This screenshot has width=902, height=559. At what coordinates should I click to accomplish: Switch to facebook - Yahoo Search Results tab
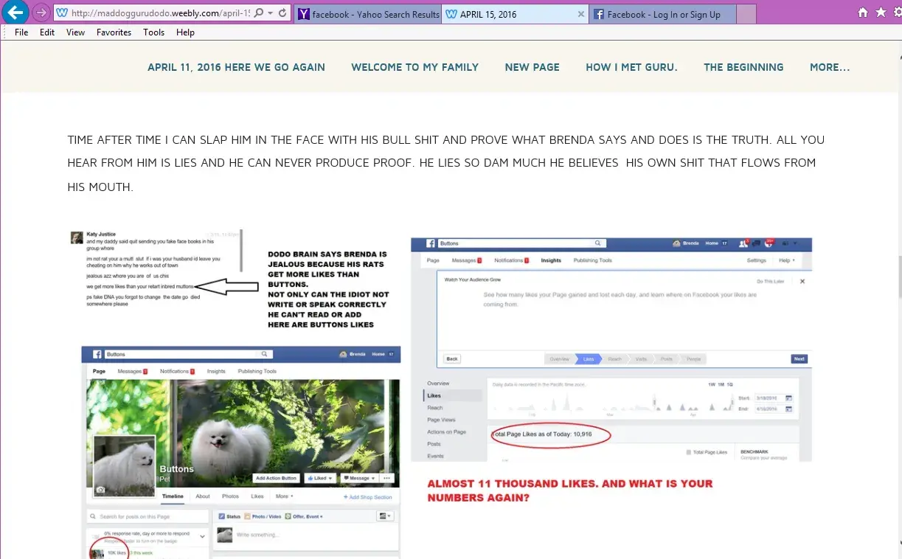368,14
